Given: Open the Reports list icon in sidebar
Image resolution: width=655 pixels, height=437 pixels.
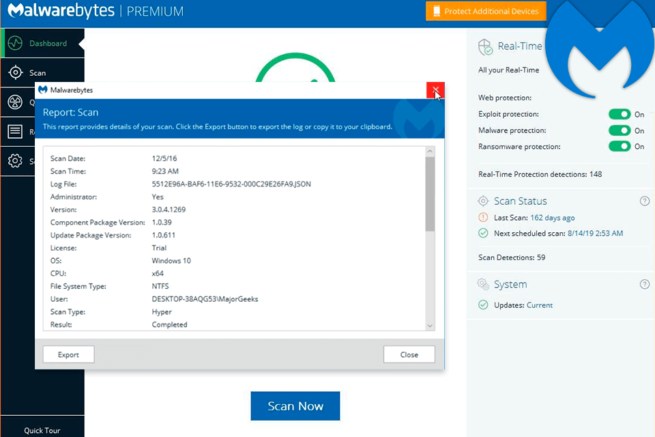Looking at the screenshot, I should click(x=16, y=132).
